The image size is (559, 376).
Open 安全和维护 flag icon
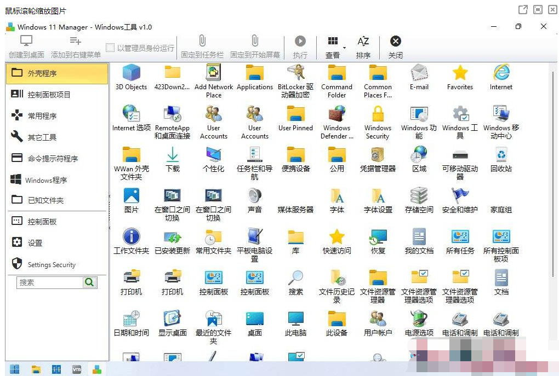460,200
